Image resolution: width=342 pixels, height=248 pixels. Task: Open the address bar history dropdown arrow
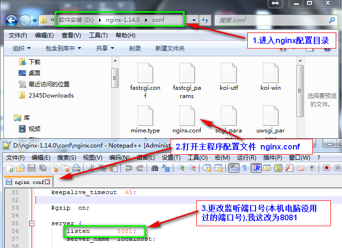194,20
